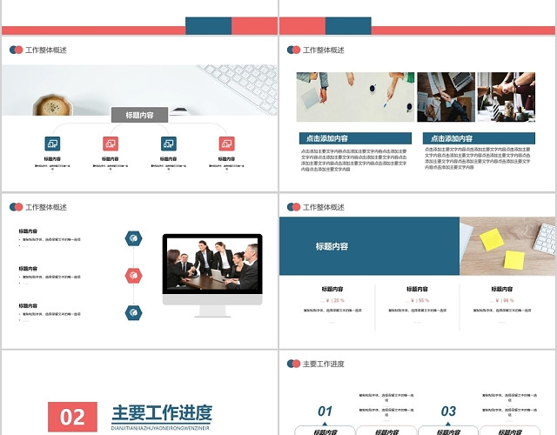This screenshot has width=557, height=435.
Task: Click the blue block in the top-left header bar
Action: point(209,26)
